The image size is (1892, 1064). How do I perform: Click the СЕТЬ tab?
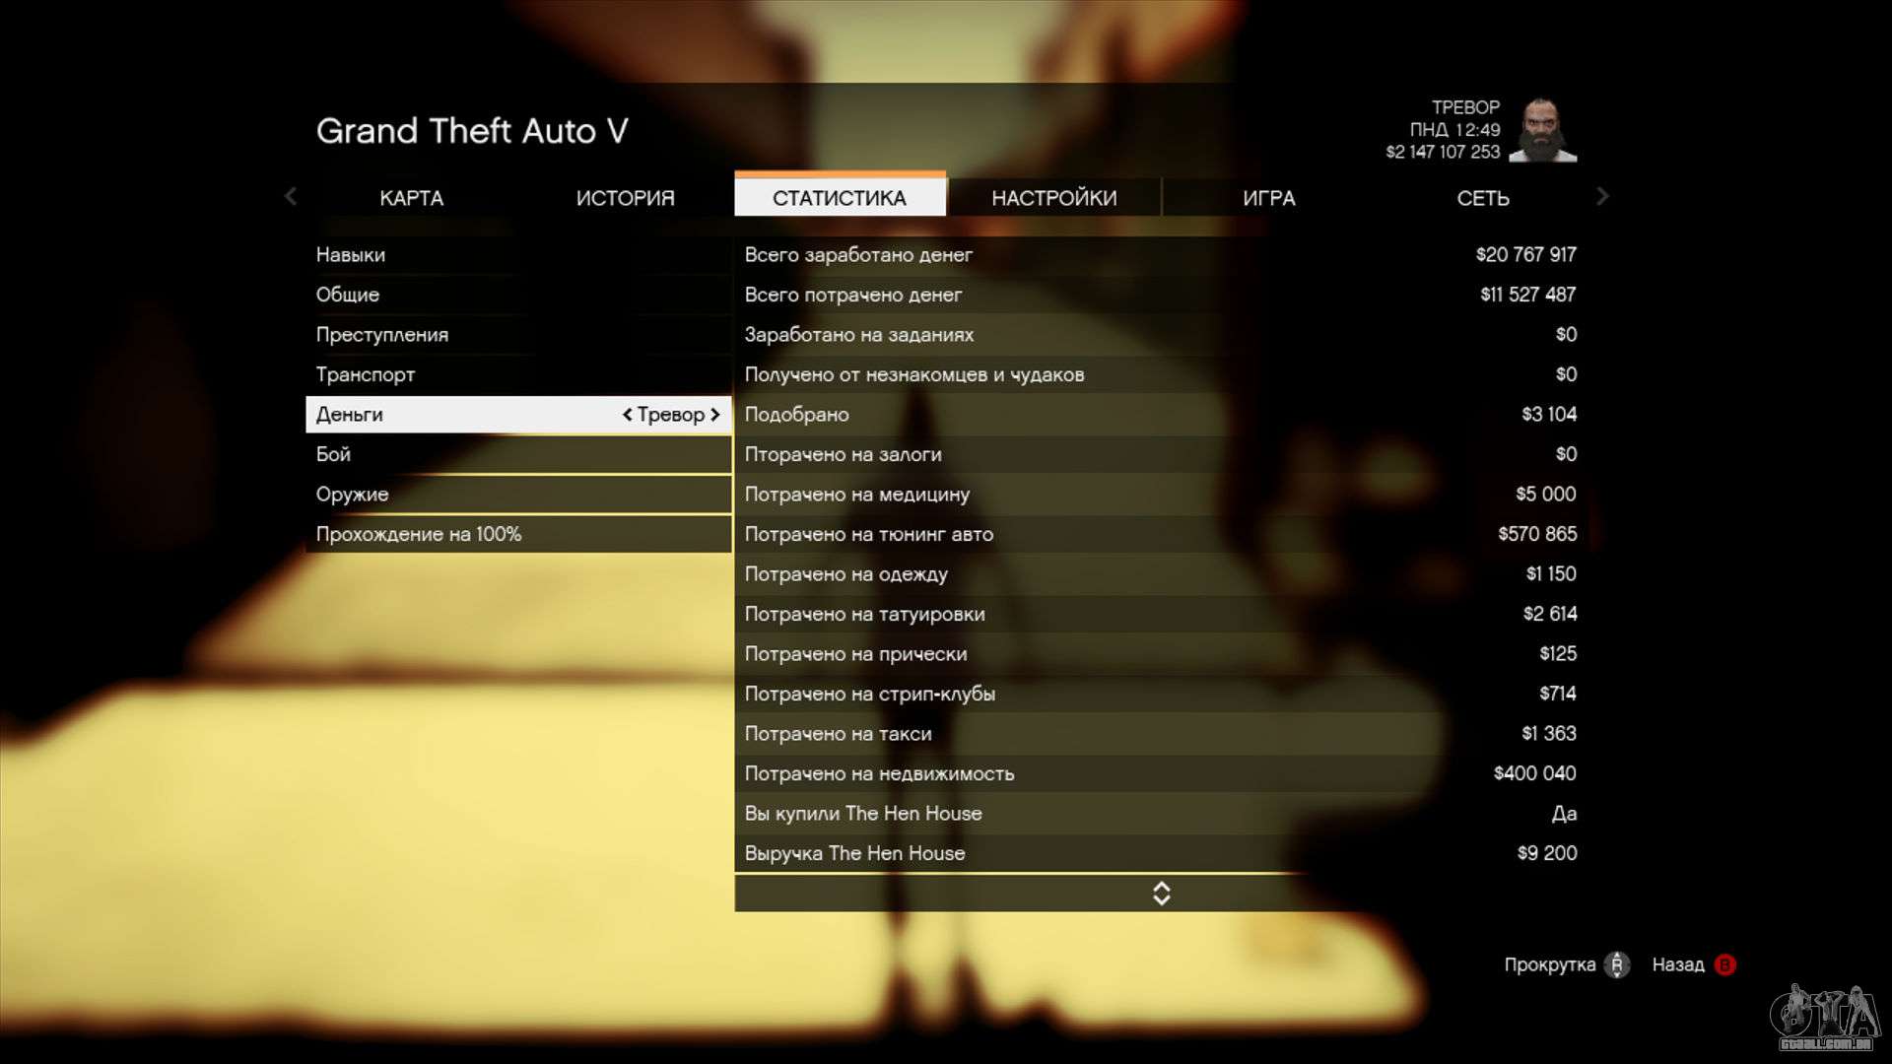(1483, 197)
